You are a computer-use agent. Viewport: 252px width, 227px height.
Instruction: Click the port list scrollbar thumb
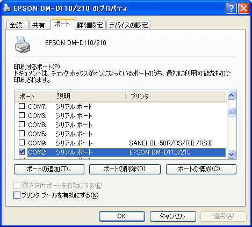(x=232, y=112)
